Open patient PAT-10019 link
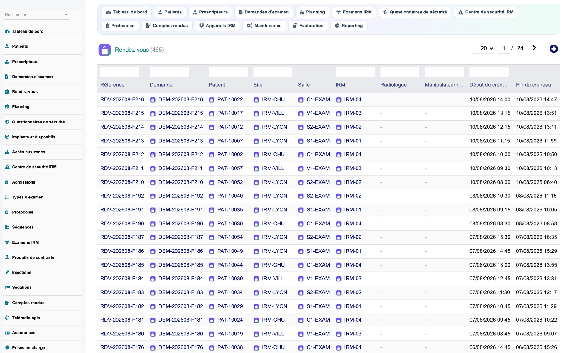The image size is (571, 353). (x=230, y=334)
